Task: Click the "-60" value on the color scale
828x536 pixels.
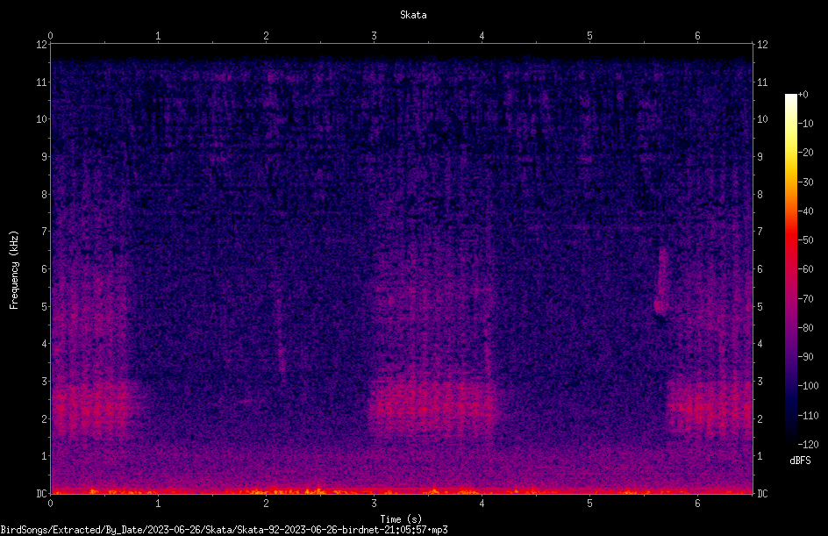Action: (x=805, y=269)
